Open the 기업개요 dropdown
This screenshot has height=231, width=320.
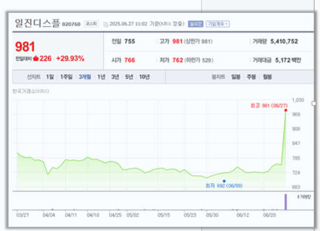tap(218, 24)
